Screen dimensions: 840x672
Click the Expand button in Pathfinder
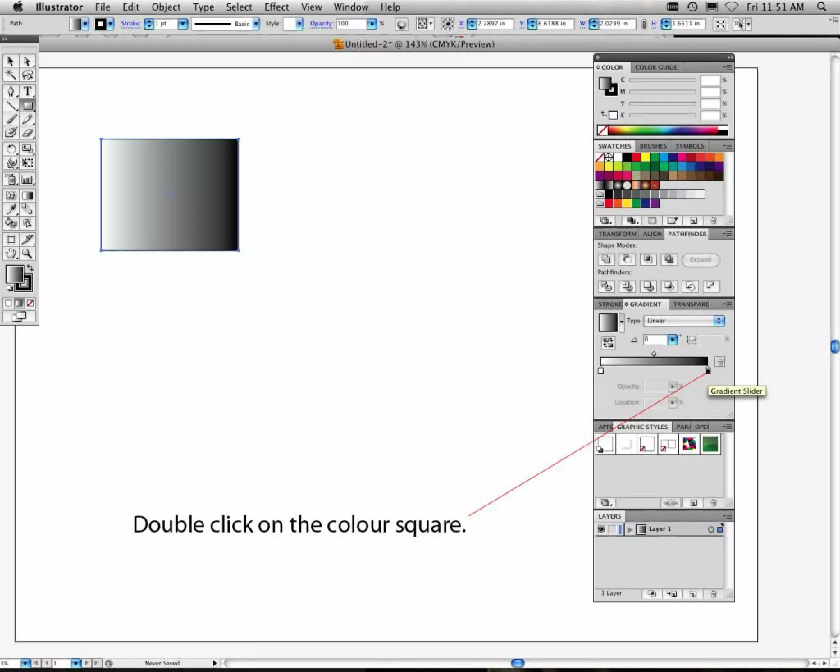coord(700,260)
